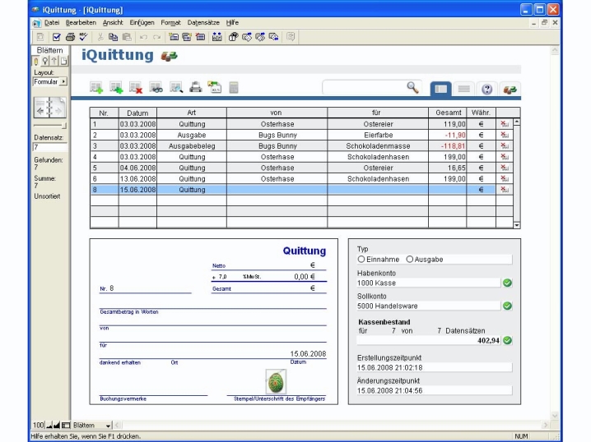Click scroll down arrow of records table
The image size is (591, 442).
pos(517,224)
